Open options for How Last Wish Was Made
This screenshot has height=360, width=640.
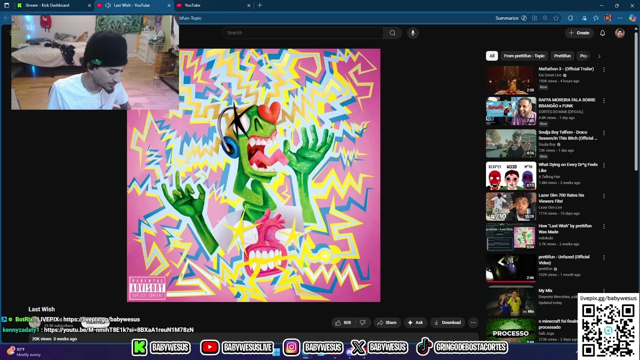coord(603,226)
